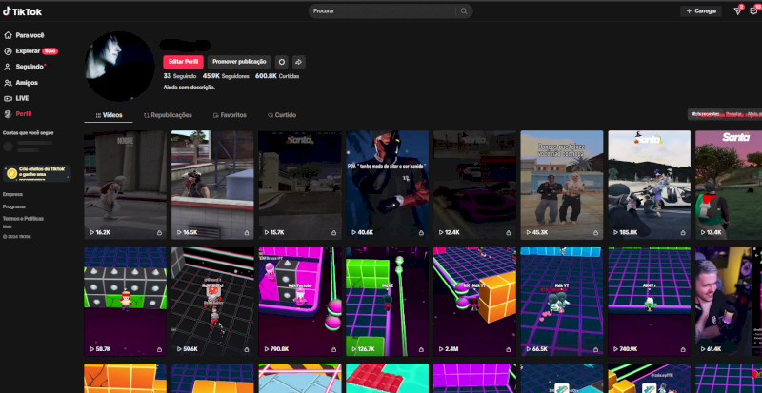This screenshot has height=393, width=762.
Task: Click the Editar Perfil button
Action: [184, 61]
